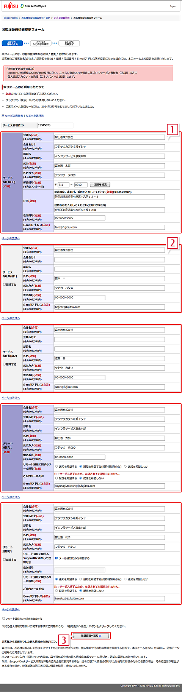The image size is (182, 692).
Task: Open お客様登録情報 breadcrumb link
Action: (61, 18)
